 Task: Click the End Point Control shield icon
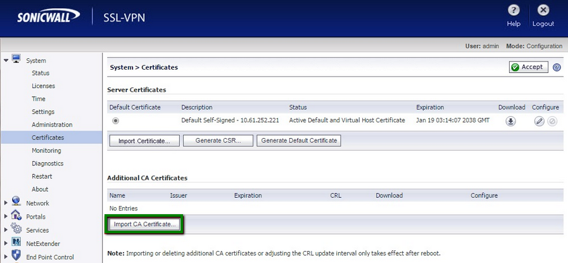point(16,255)
